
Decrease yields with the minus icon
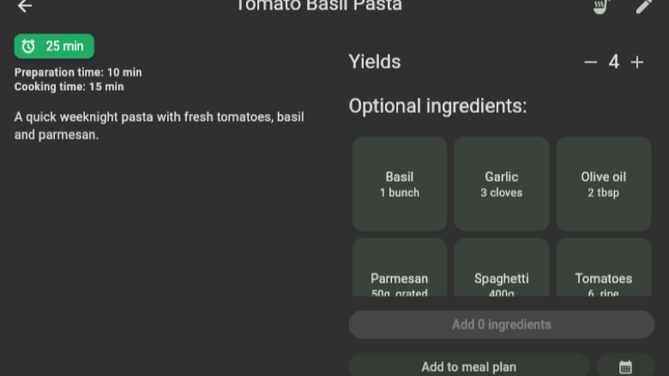[590, 63]
